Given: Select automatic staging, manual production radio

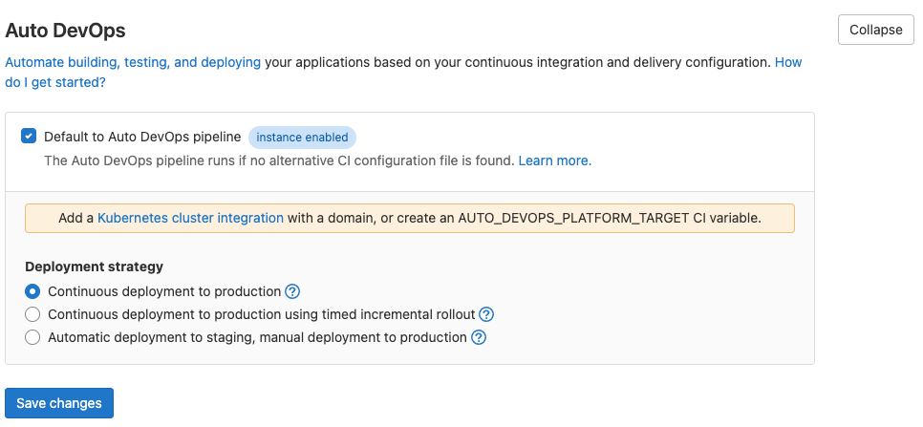Looking at the screenshot, I should [x=32, y=337].
